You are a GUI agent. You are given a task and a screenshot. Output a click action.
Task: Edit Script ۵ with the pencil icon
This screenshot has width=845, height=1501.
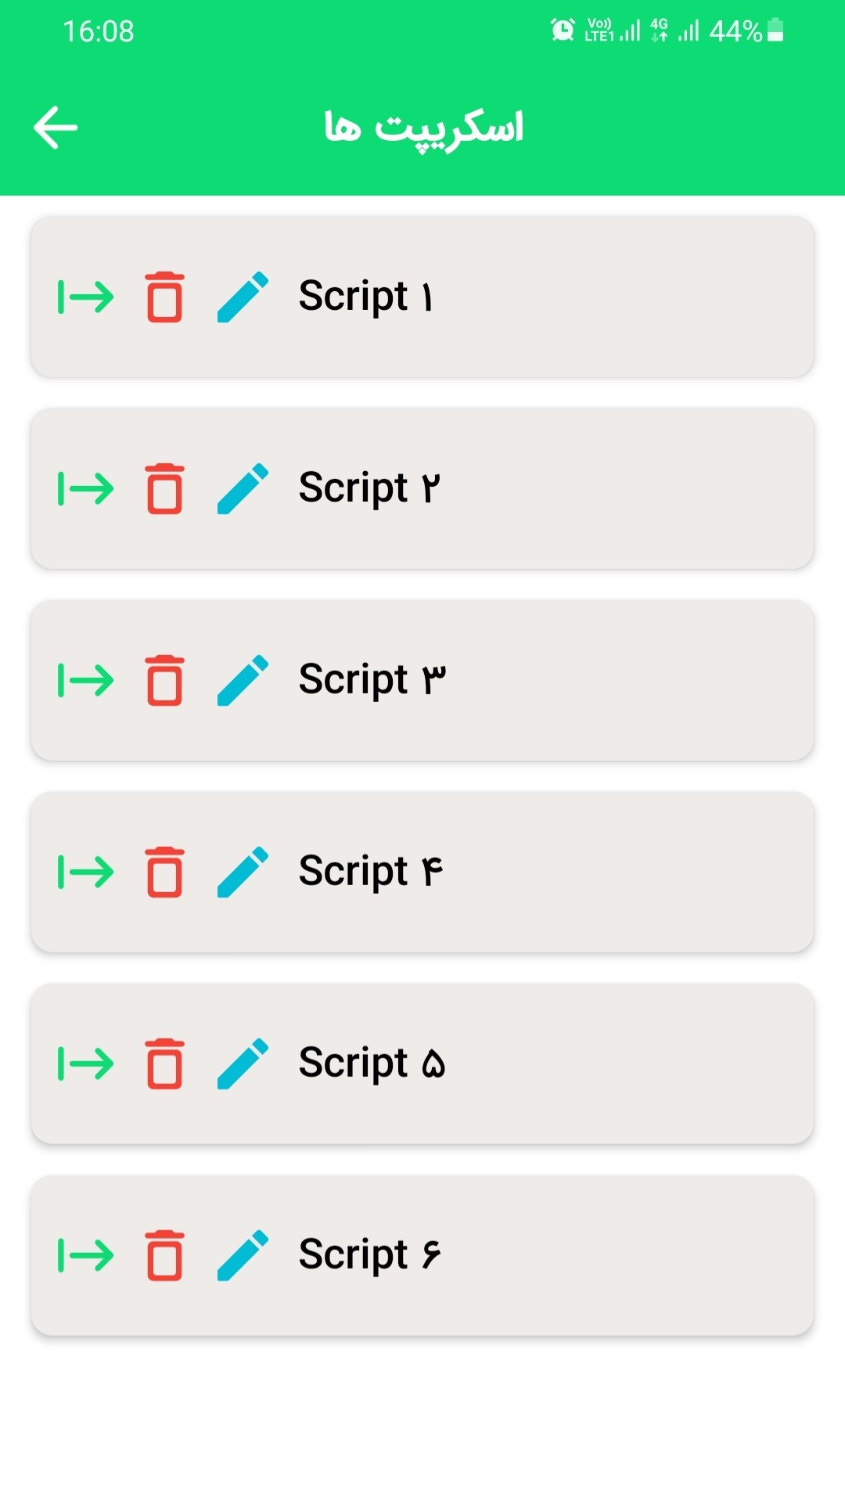click(x=243, y=1064)
